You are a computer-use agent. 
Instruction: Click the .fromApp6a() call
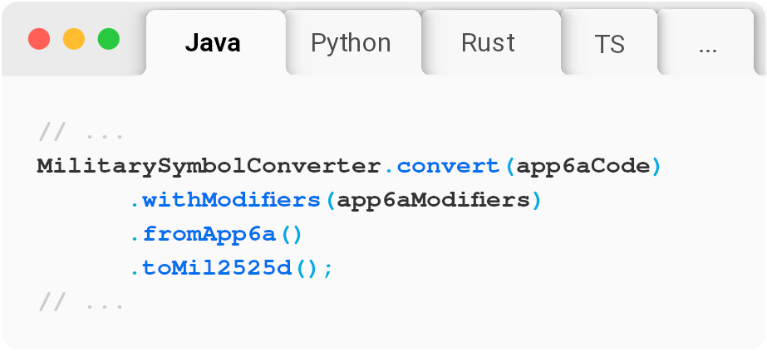(x=216, y=234)
